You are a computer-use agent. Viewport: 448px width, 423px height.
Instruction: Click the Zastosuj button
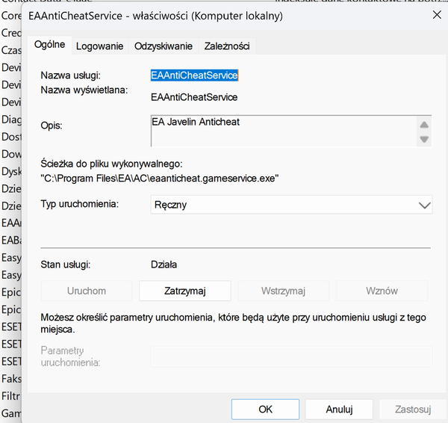point(413,410)
